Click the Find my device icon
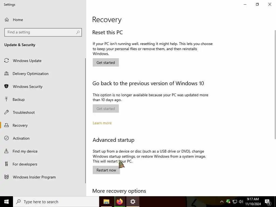 click(6, 151)
